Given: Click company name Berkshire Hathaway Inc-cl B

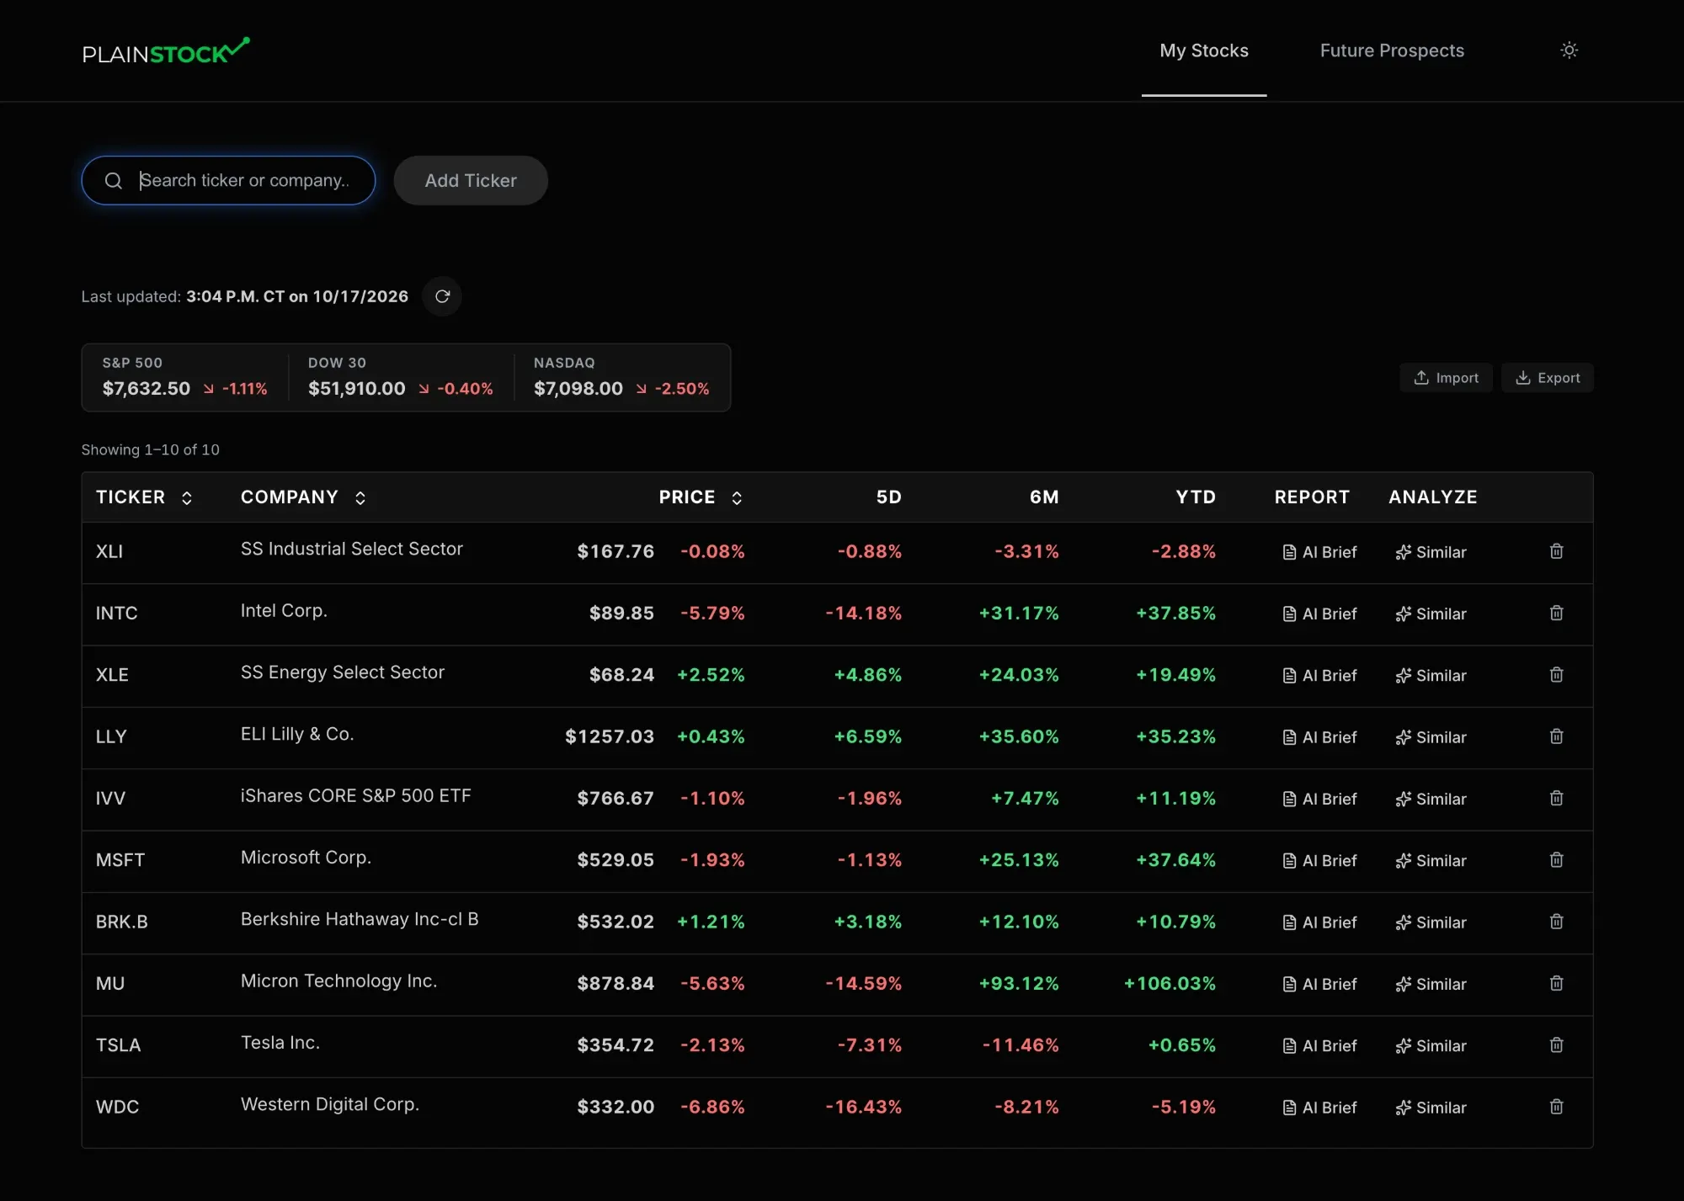Looking at the screenshot, I should (x=360, y=919).
